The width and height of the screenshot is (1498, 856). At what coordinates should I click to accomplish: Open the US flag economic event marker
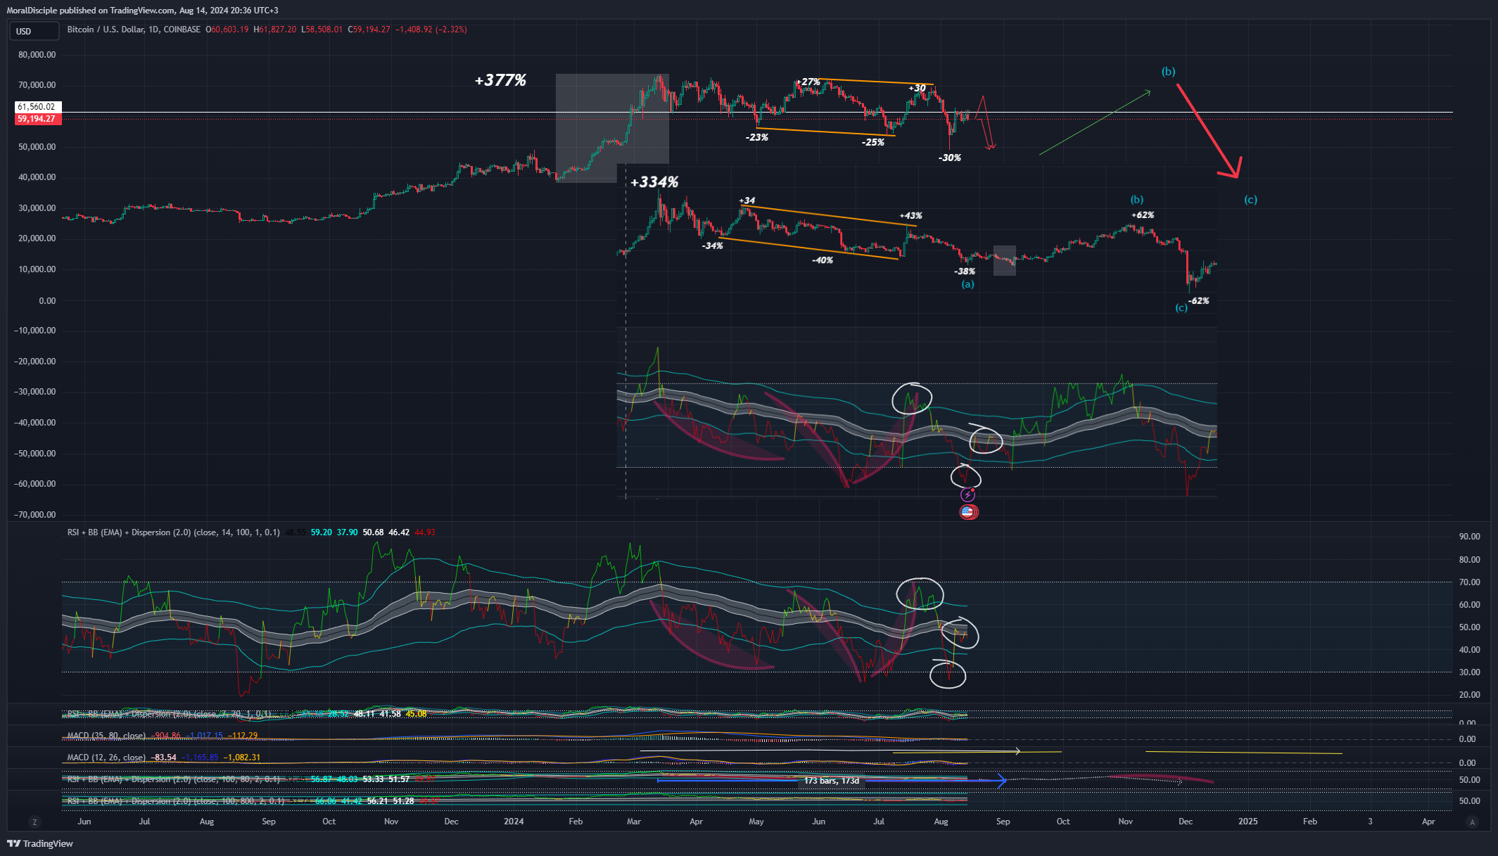(968, 512)
